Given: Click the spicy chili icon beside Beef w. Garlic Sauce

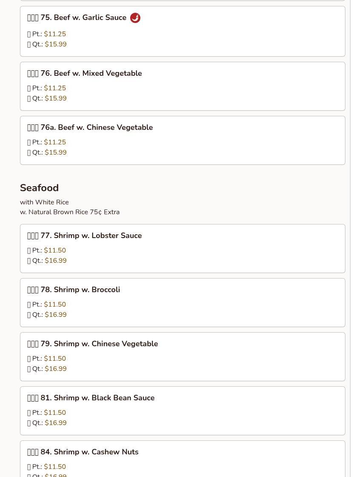Looking at the screenshot, I should pyautogui.click(x=135, y=18).
